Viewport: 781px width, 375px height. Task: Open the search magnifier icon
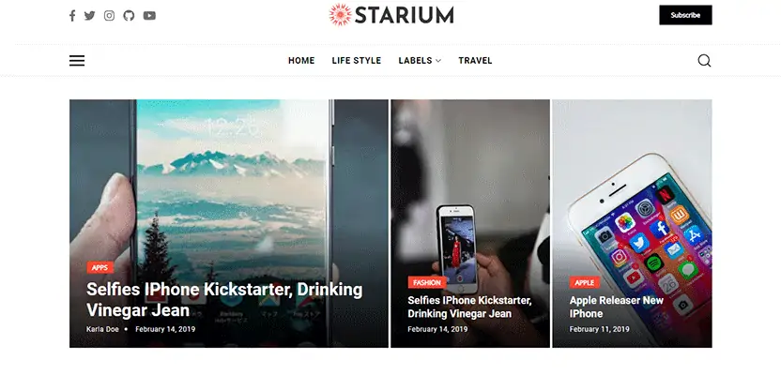pos(704,61)
